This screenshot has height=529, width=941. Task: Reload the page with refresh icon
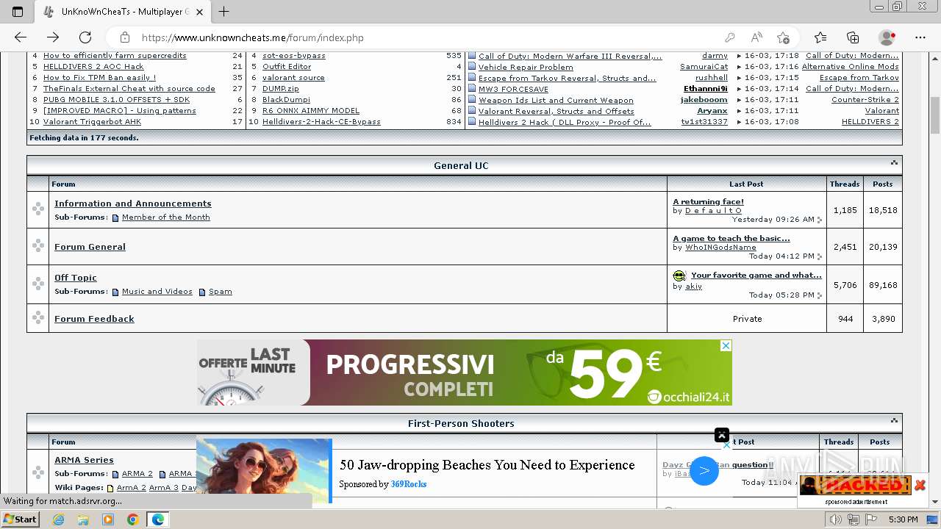tap(85, 37)
